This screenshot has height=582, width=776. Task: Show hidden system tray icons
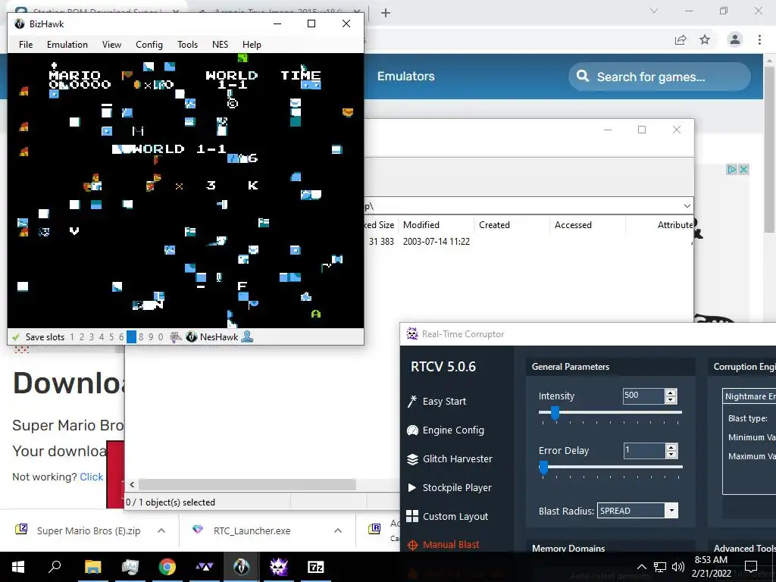pyautogui.click(x=641, y=567)
